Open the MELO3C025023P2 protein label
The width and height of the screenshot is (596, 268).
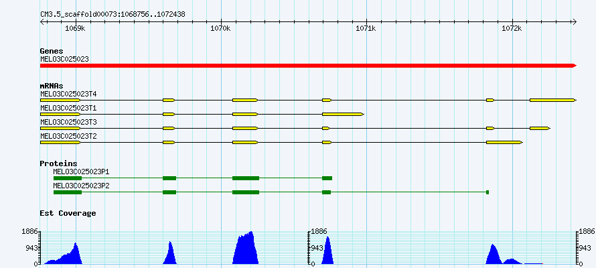pos(81,186)
